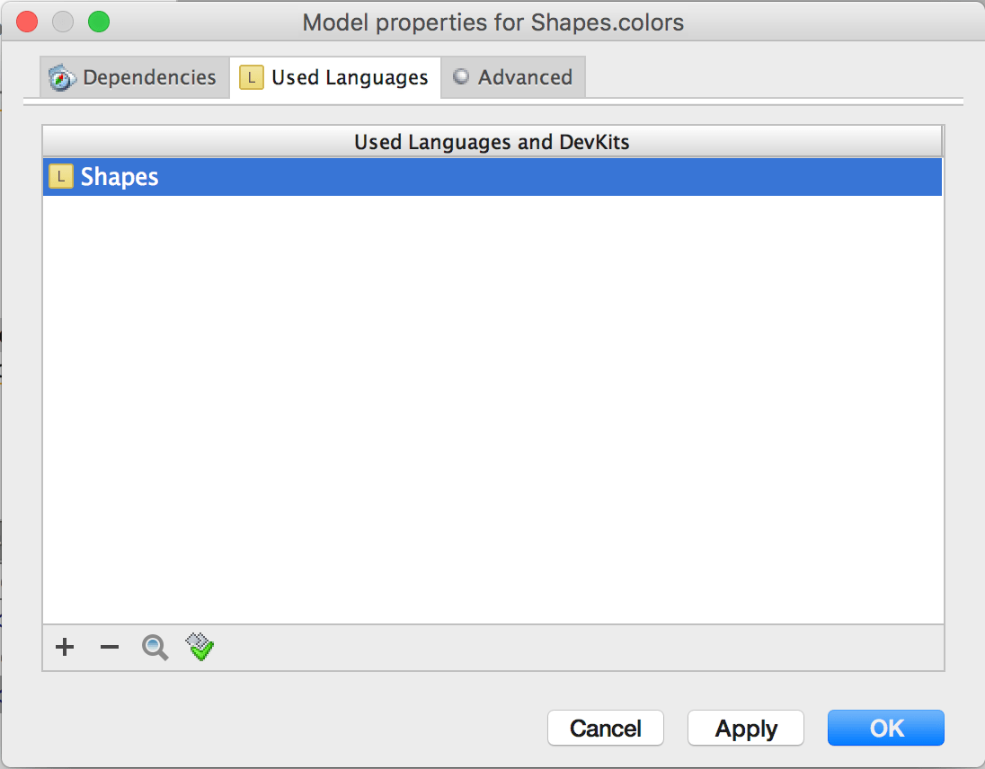Confirm changes with the OK button
The height and width of the screenshot is (769, 985).
click(885, 728)
